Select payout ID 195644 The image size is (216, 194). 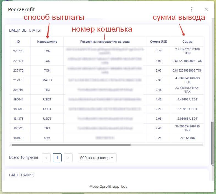click(x=18, y=99)
